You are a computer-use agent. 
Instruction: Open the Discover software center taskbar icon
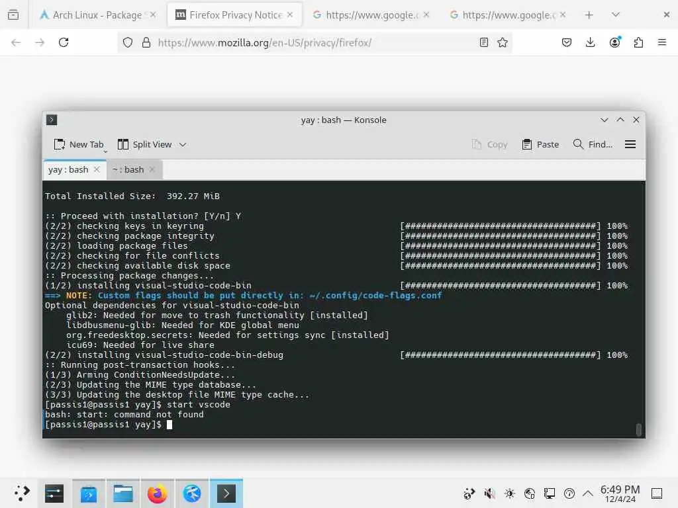(89, 493)
